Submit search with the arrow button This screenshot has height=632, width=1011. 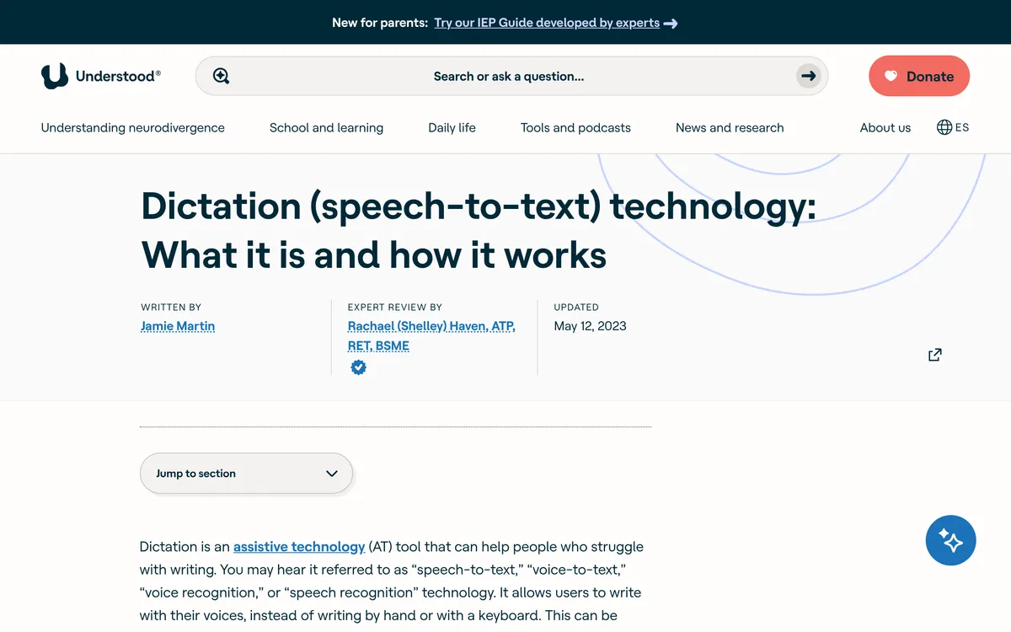pos(808,76)
